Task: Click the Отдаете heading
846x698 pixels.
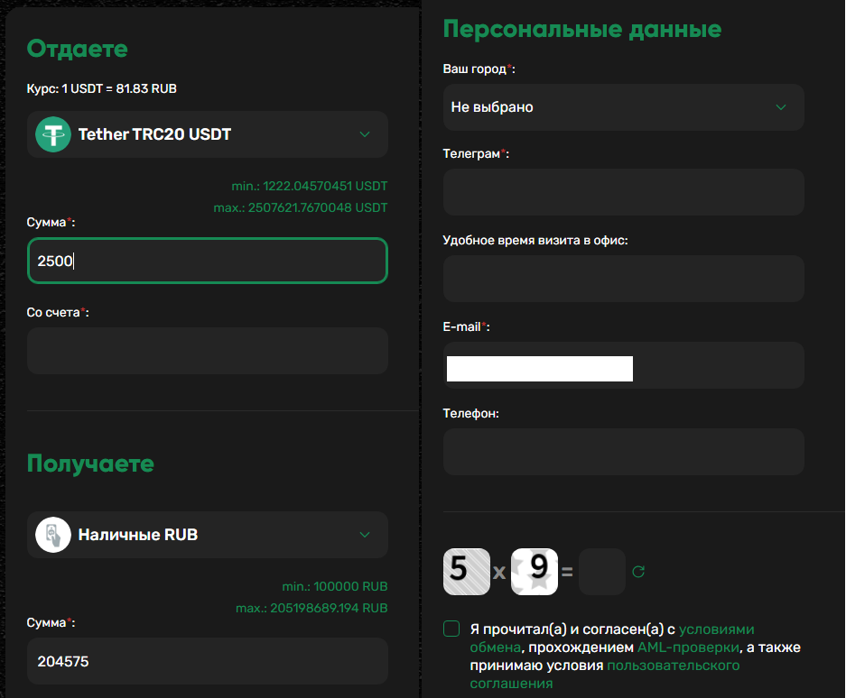Action: [x=77, y=49]
